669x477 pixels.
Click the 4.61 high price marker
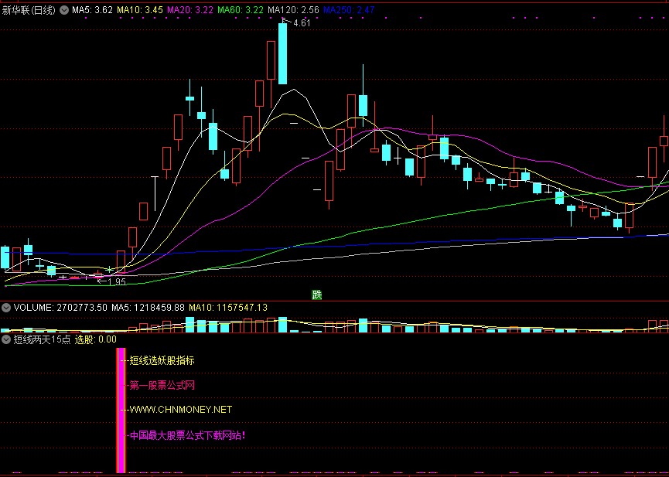click(x=302, y=23)
